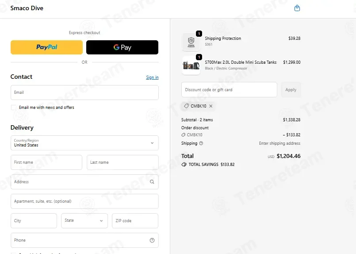Click the S700Max Scuba Tanks thumbnail
356x254 pixels.
point(191,65)
